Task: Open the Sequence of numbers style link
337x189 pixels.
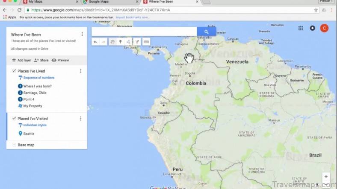Action: [38, 78]
